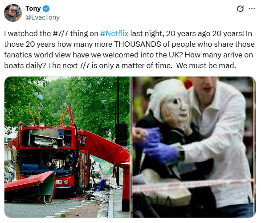Open the display name Tony
This screenshot has width=261, height=223.
[x=33, y=8]
